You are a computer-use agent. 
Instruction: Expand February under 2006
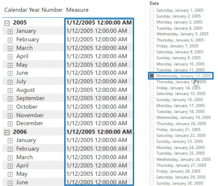[x=10, y=149]
